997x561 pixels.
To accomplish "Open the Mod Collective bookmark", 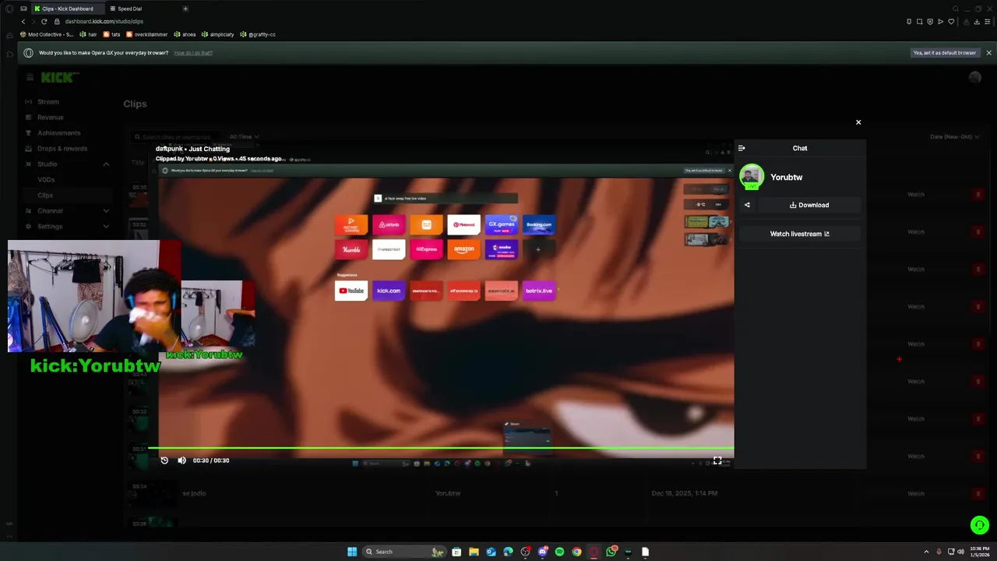I will click(x=47, y=34).
